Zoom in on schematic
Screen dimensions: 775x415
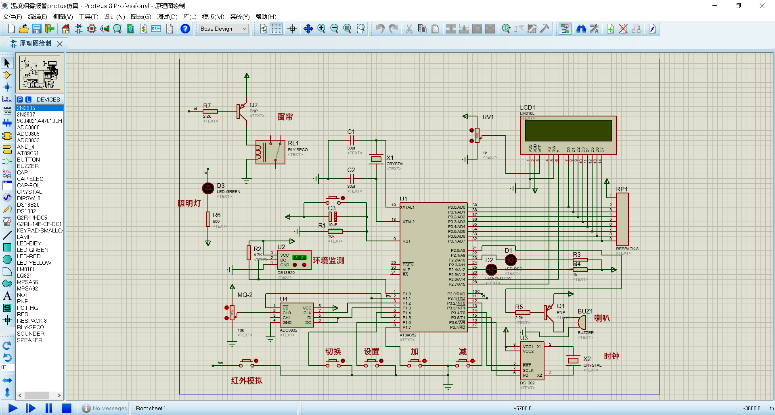coord(321,29)
